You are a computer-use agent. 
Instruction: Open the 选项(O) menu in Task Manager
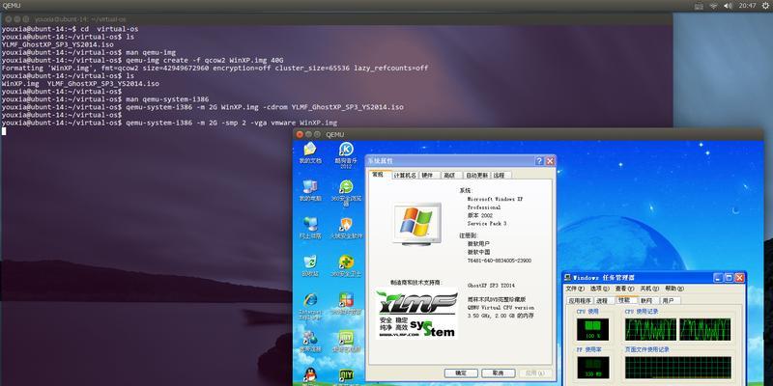[599, 289]
